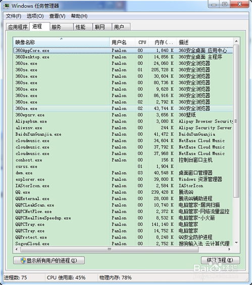
Task: Select the QQProtect.exe process
Action: [123, 237]
